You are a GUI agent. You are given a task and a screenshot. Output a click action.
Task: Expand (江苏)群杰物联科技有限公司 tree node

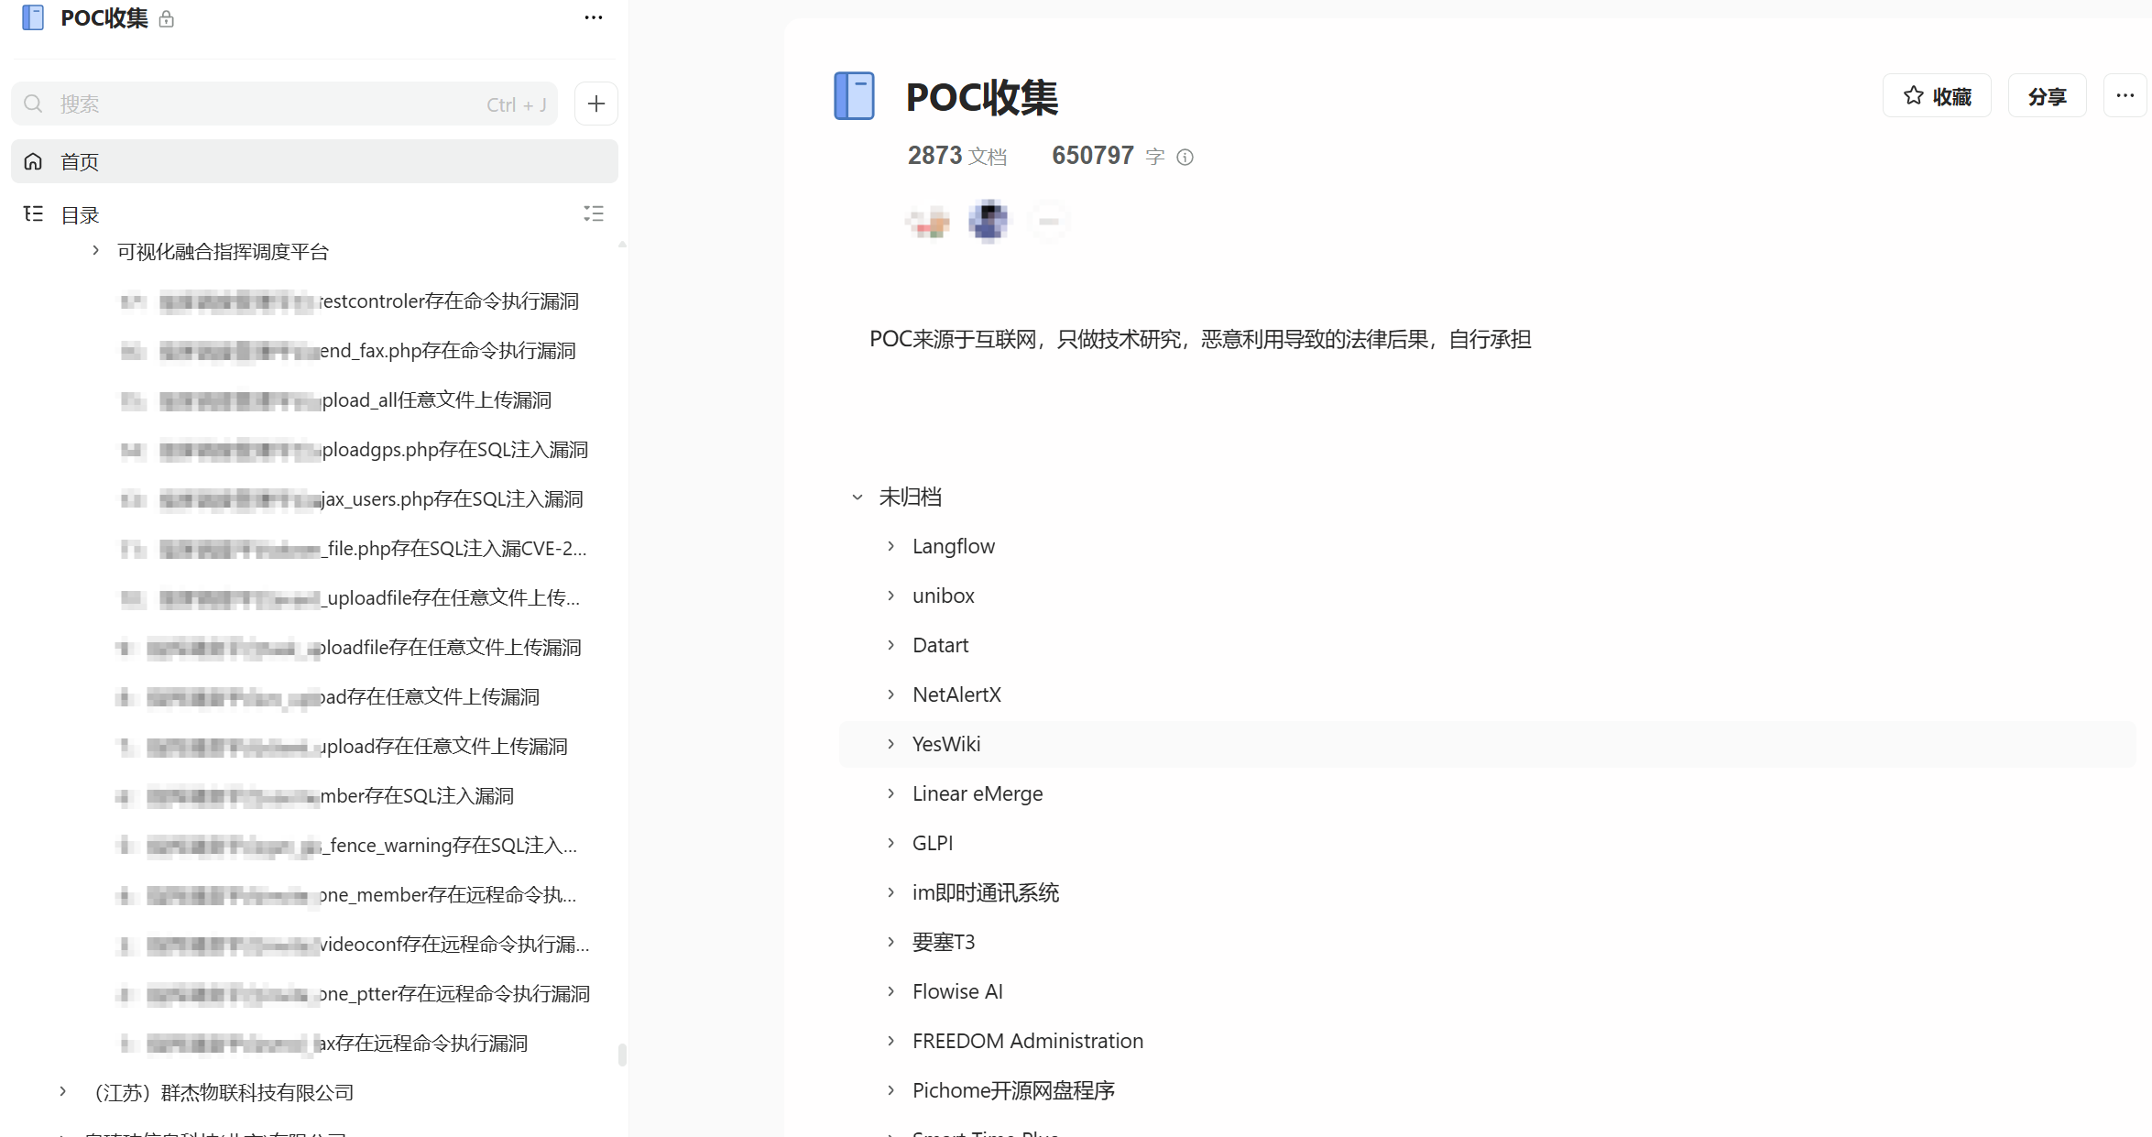62,1091
